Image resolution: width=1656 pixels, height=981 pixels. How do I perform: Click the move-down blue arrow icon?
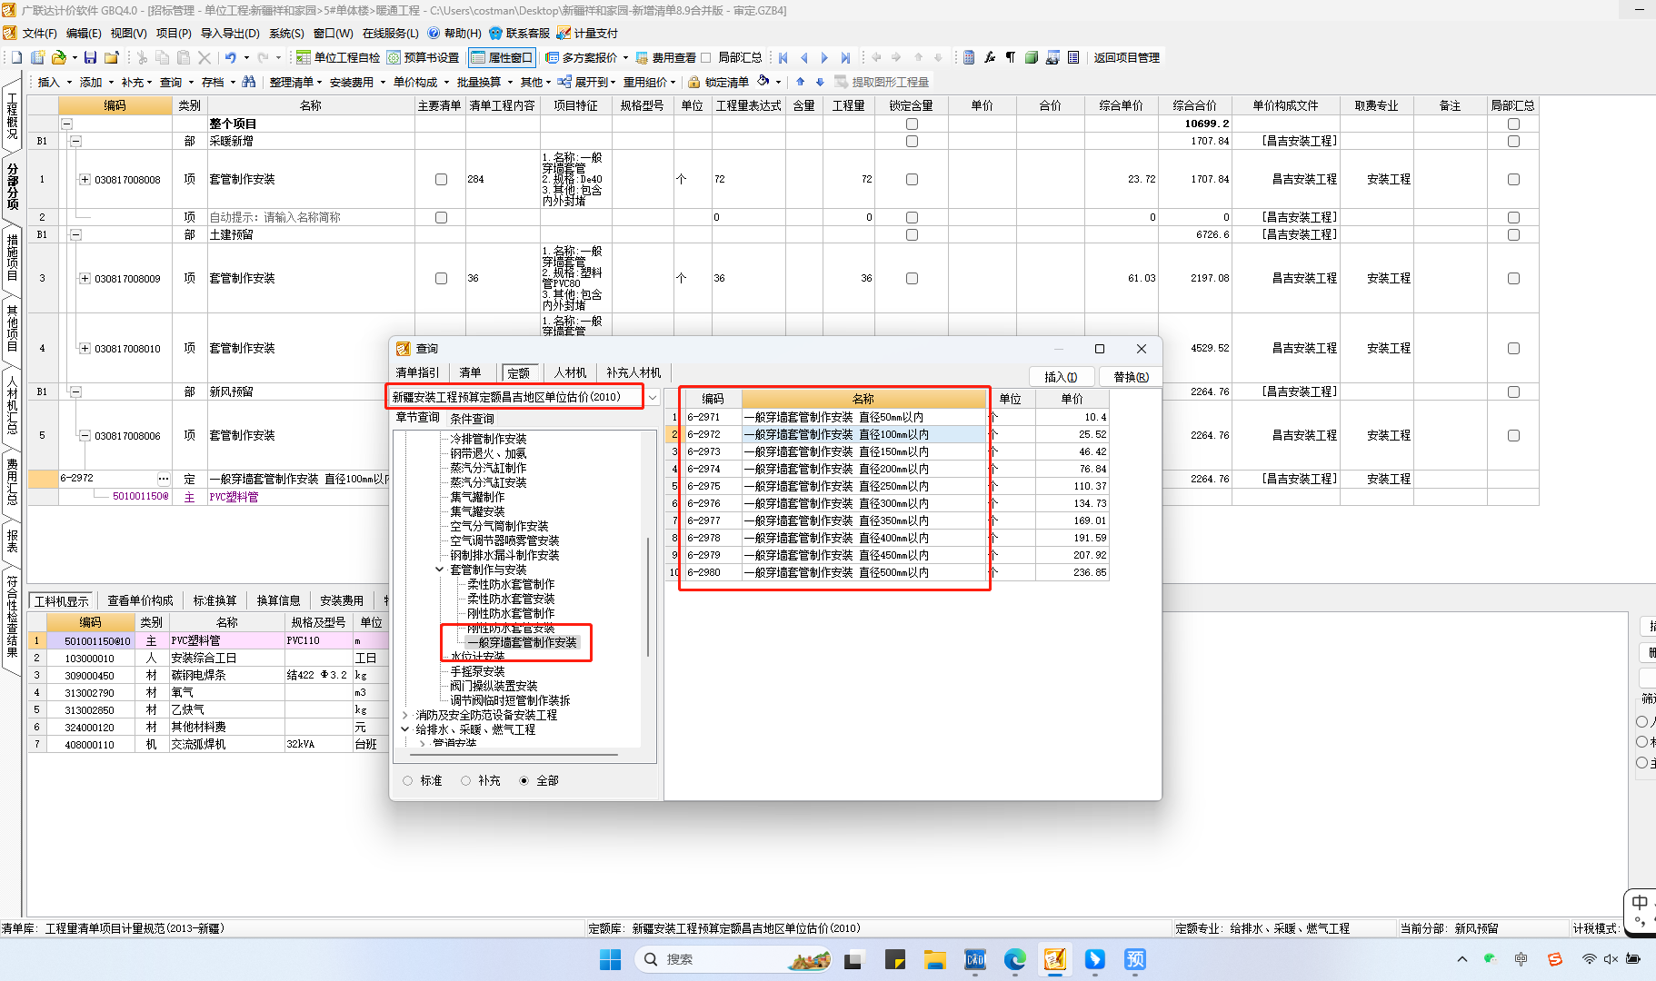[x=820, y=82]
